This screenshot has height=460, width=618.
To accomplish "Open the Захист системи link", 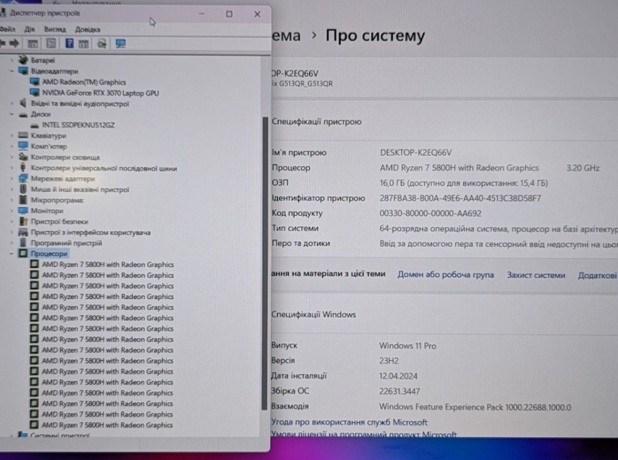I will (535, 275).
